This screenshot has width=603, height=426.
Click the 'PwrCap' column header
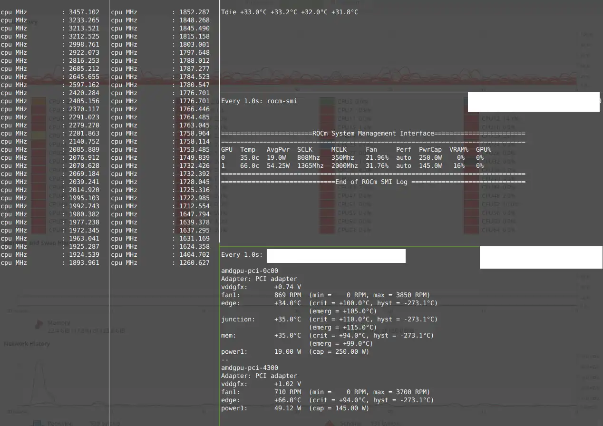(430, 149)
